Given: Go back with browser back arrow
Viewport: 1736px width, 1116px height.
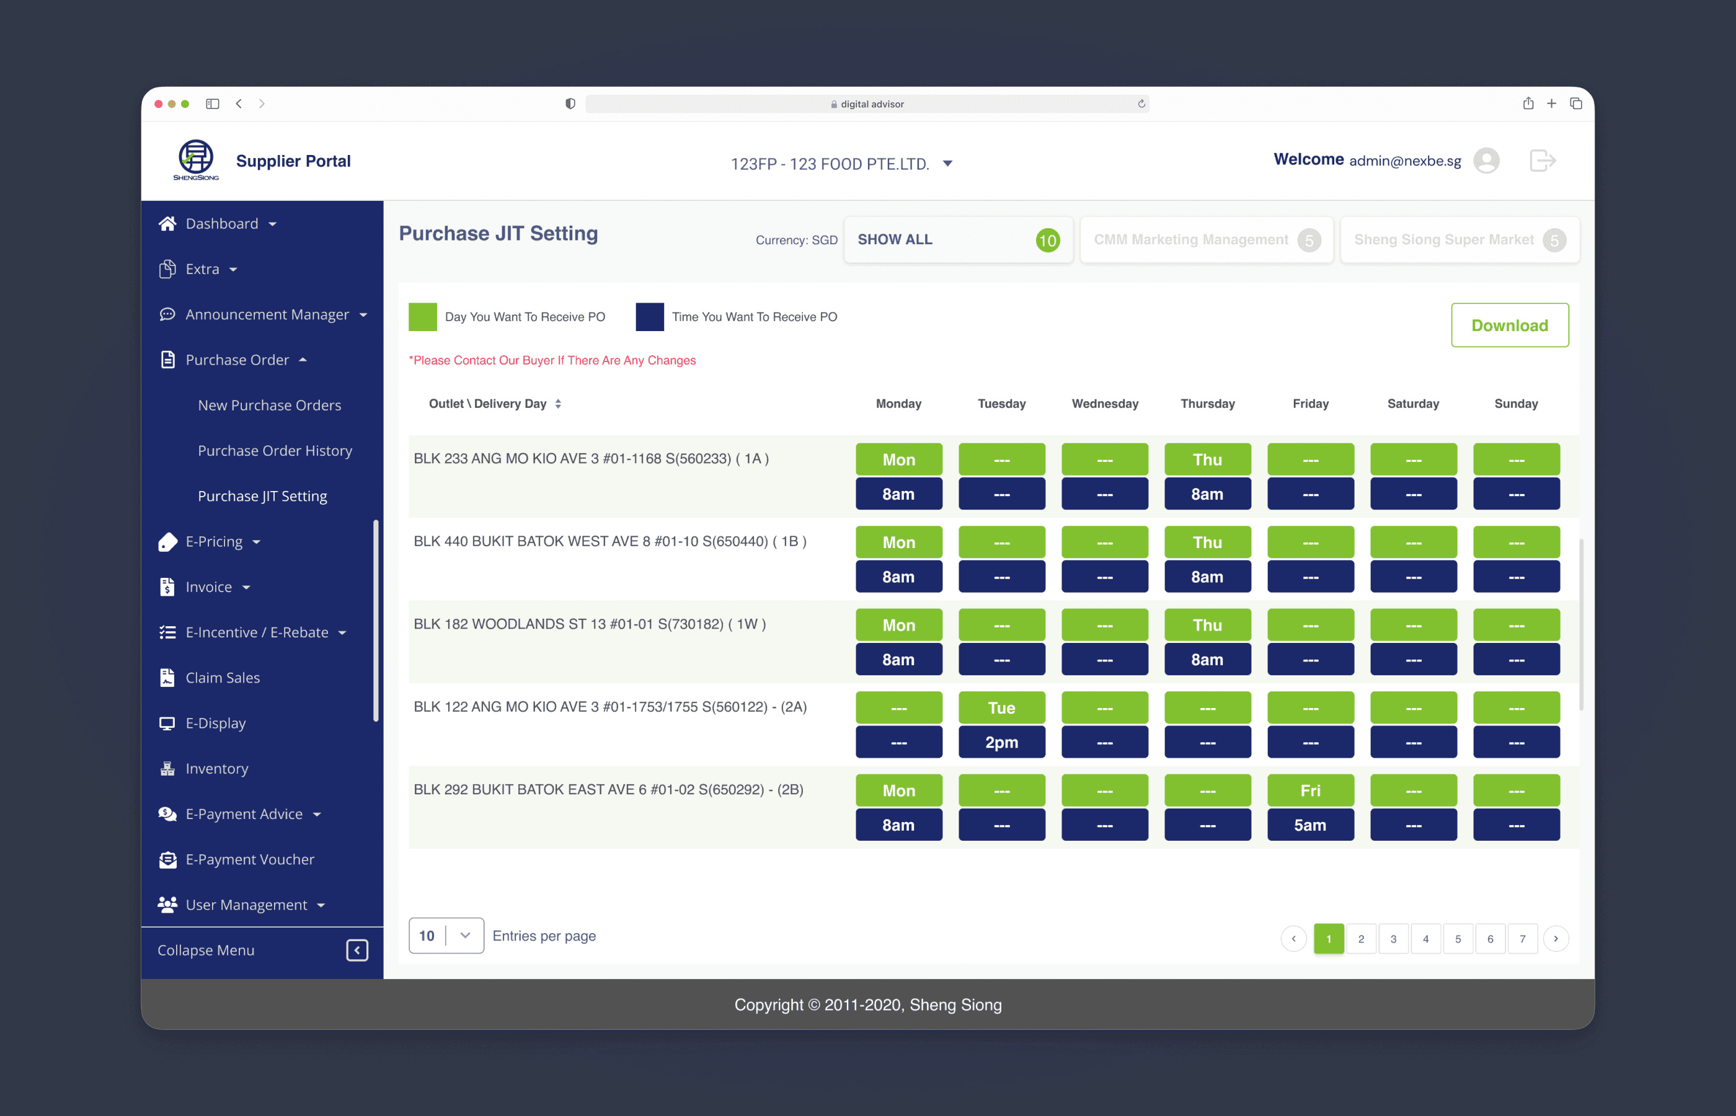Looking at the screenshot, I should coord(239,104).
